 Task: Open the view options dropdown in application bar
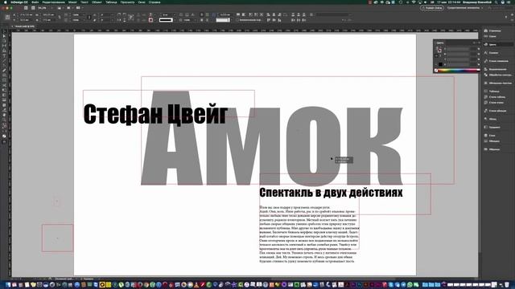[x=61, y=8]
